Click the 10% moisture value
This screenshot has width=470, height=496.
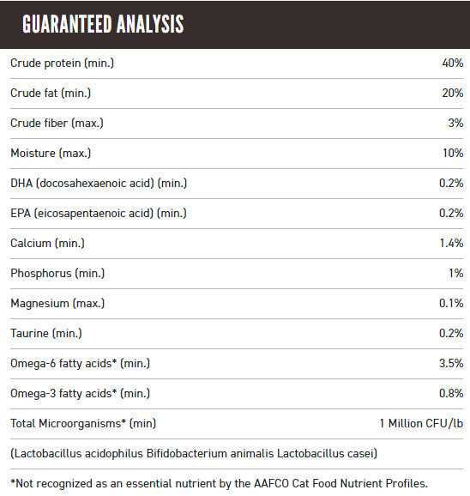click(x=453, y=153)
